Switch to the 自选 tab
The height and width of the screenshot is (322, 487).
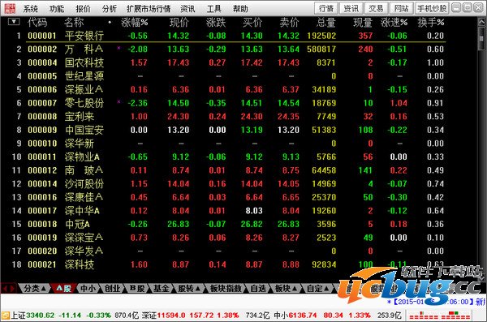(x=258, y=289)
